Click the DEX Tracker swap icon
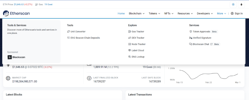 (x=129, y=38)
